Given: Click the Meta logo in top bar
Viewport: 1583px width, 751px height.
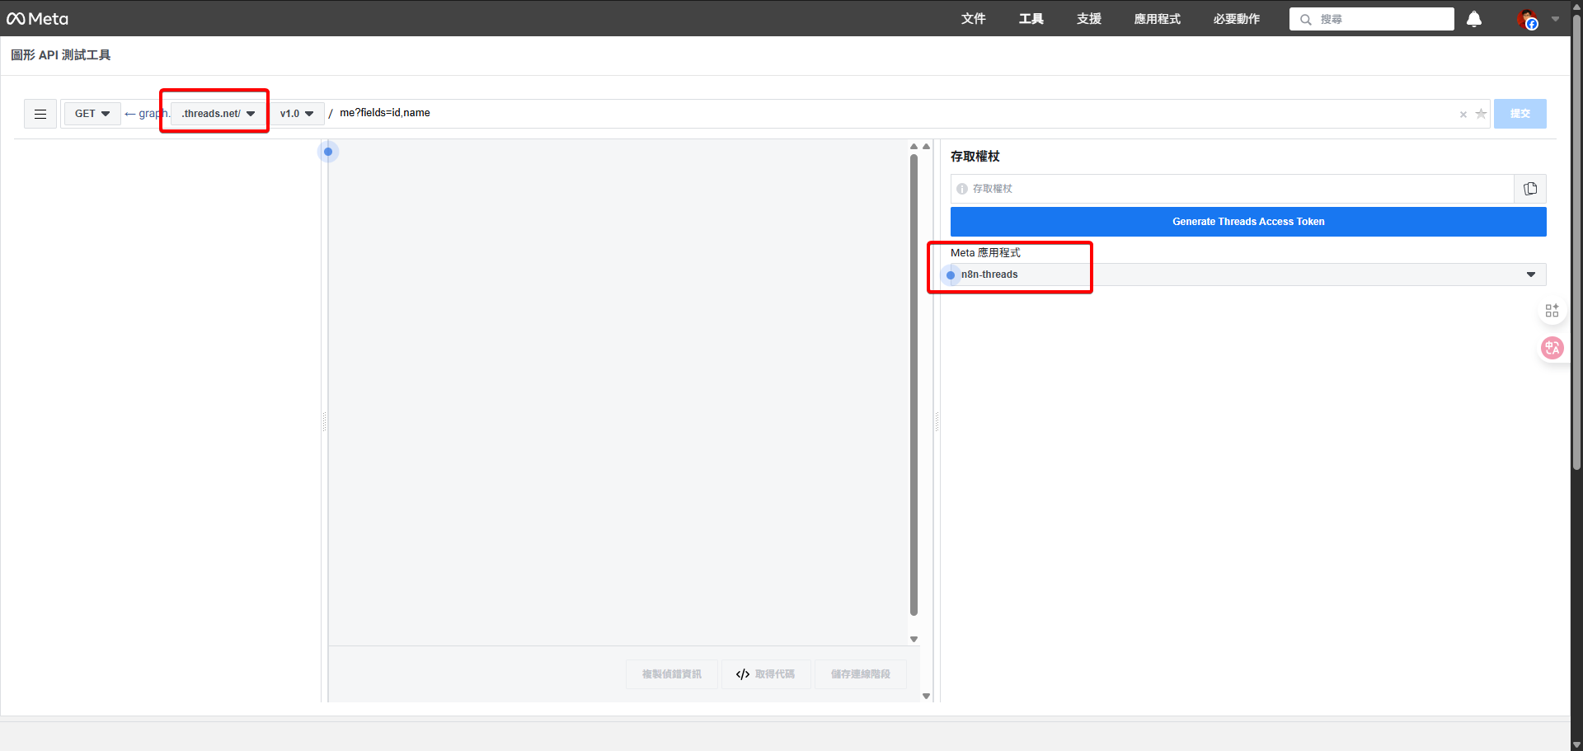Looking at the screenshot, I should click(x=37, y=18).
